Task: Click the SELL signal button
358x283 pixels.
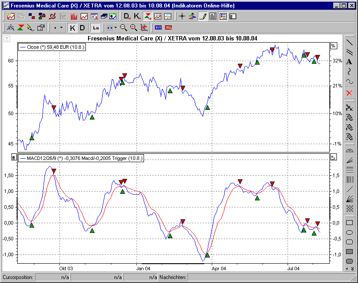Action: [x=169, y=27]
